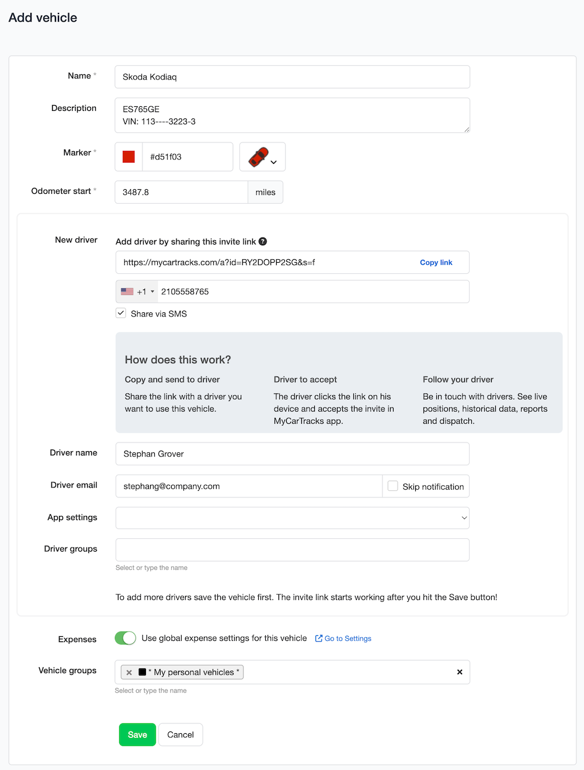Expand the App settings dropdown
Viewport: 584px width, 770px height.
[x=292, y=518]
